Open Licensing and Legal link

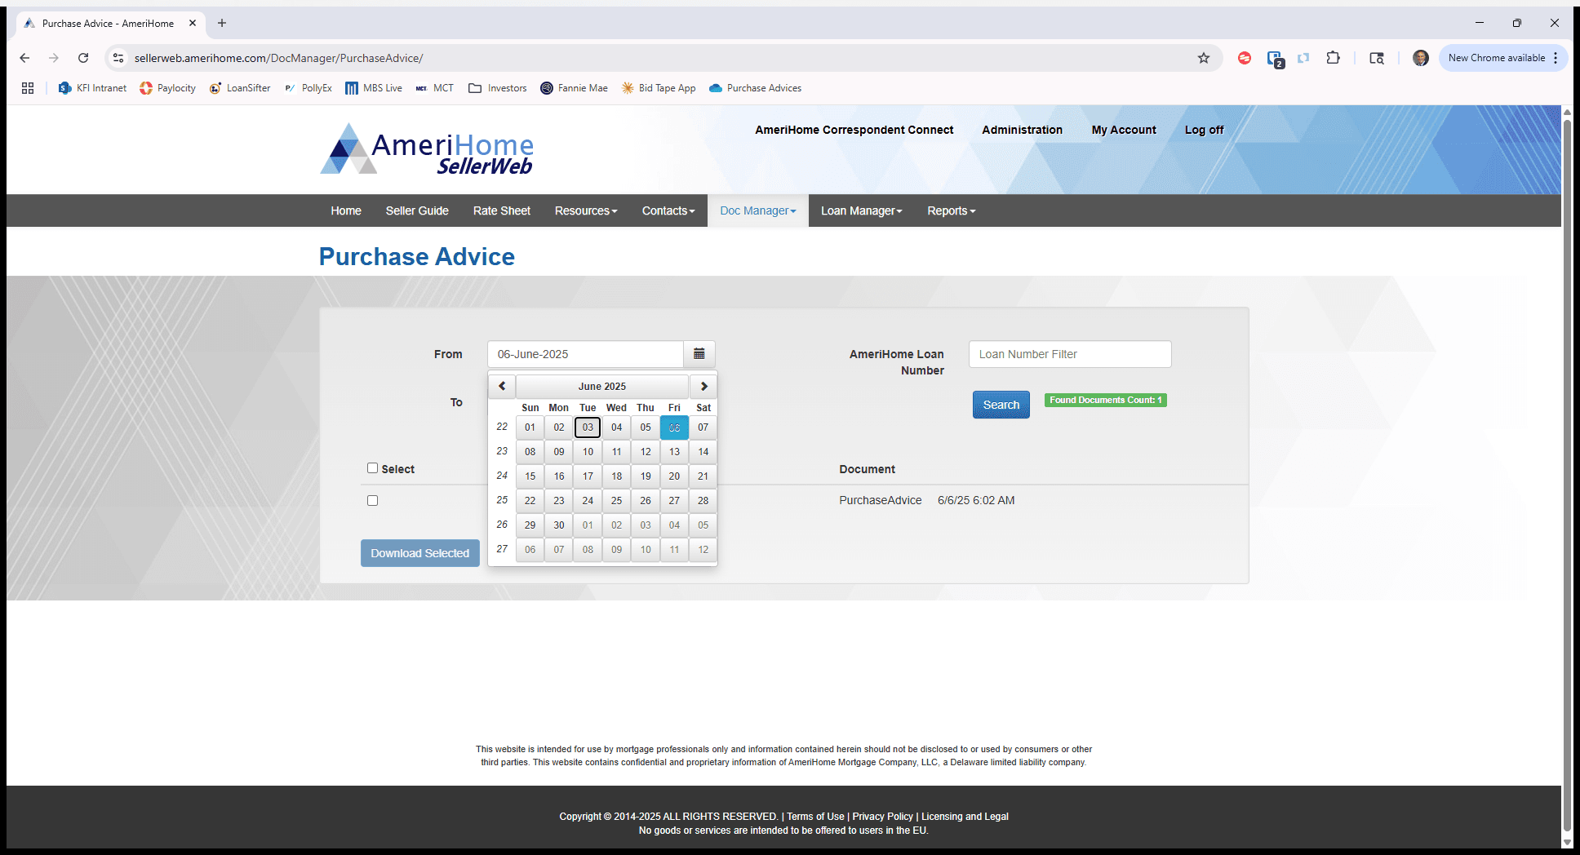(965, 817)
